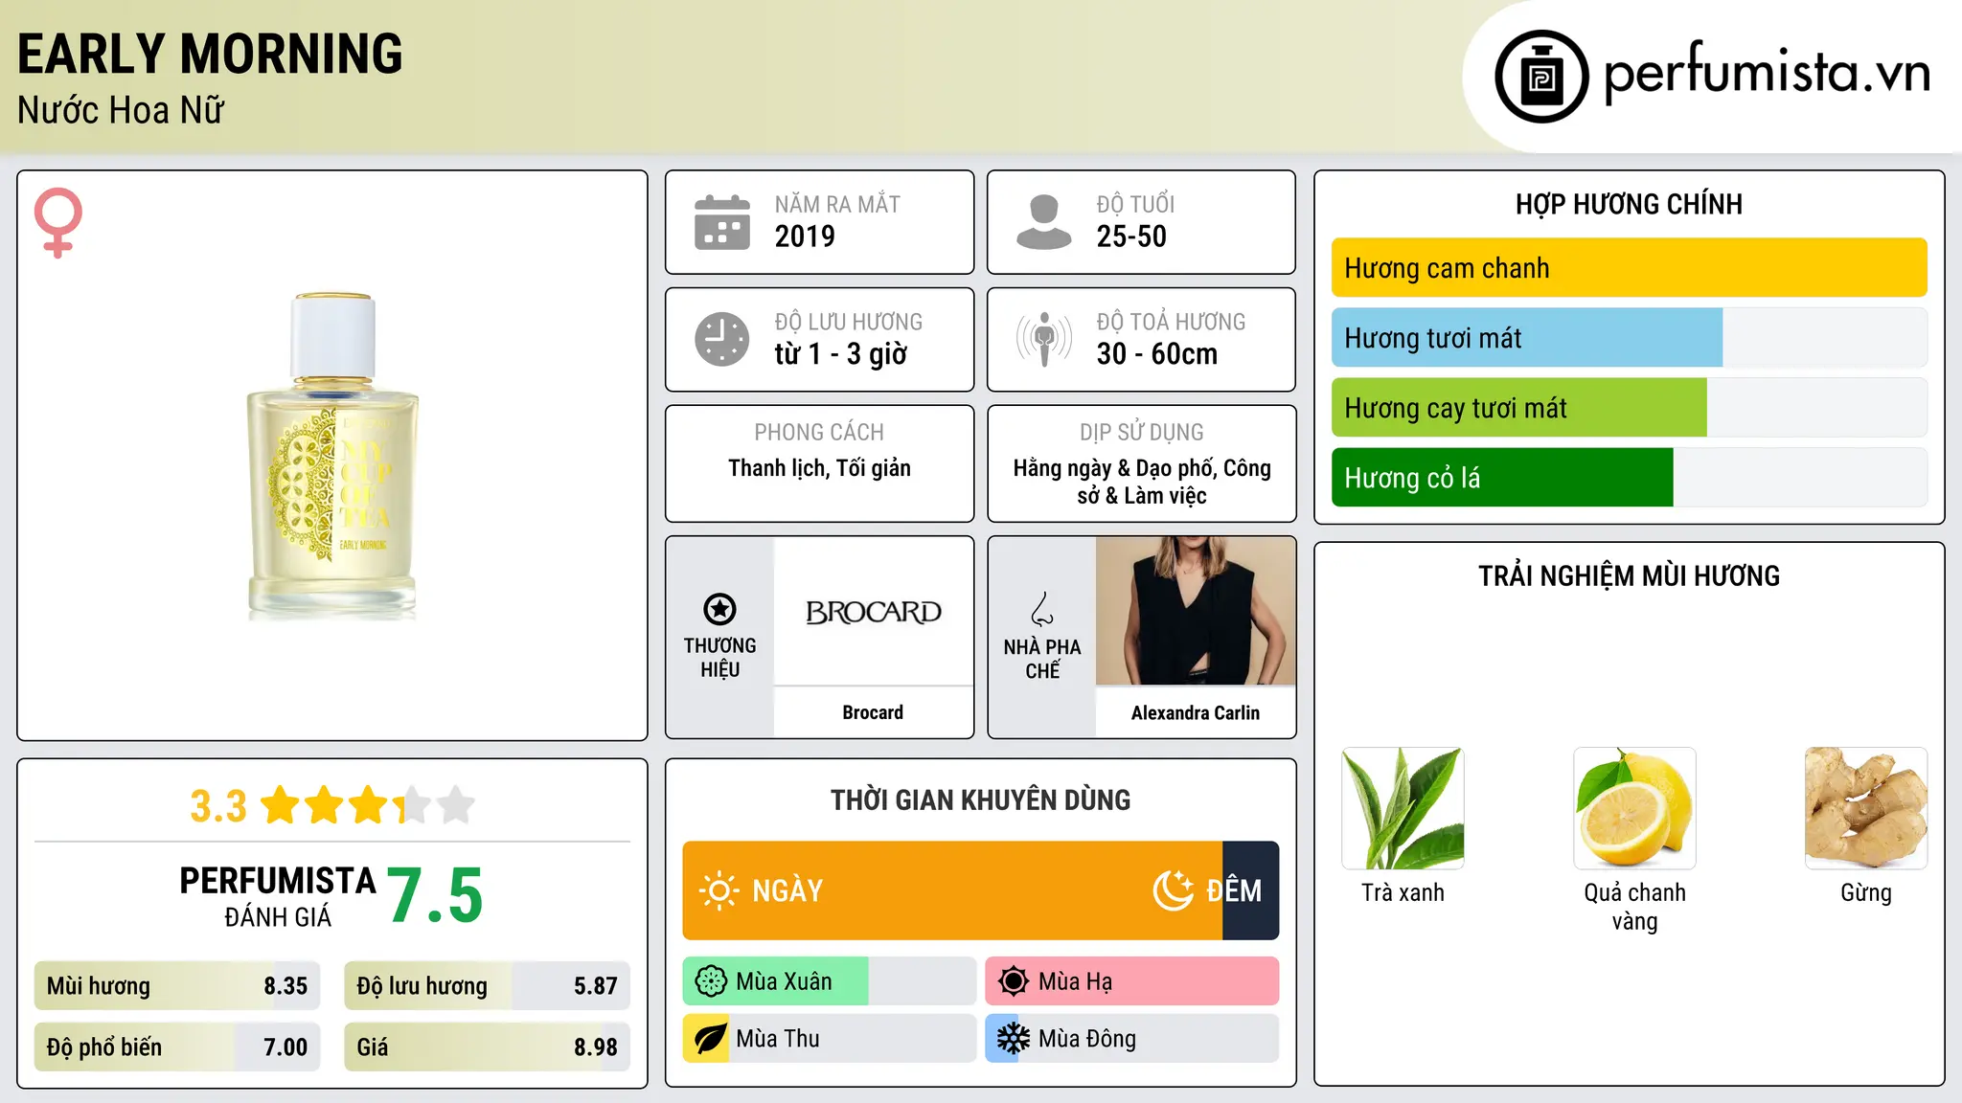Click the Gừng ginger root image
This screenshot has width=1962, height=1103.
(x=1866, y=808)
